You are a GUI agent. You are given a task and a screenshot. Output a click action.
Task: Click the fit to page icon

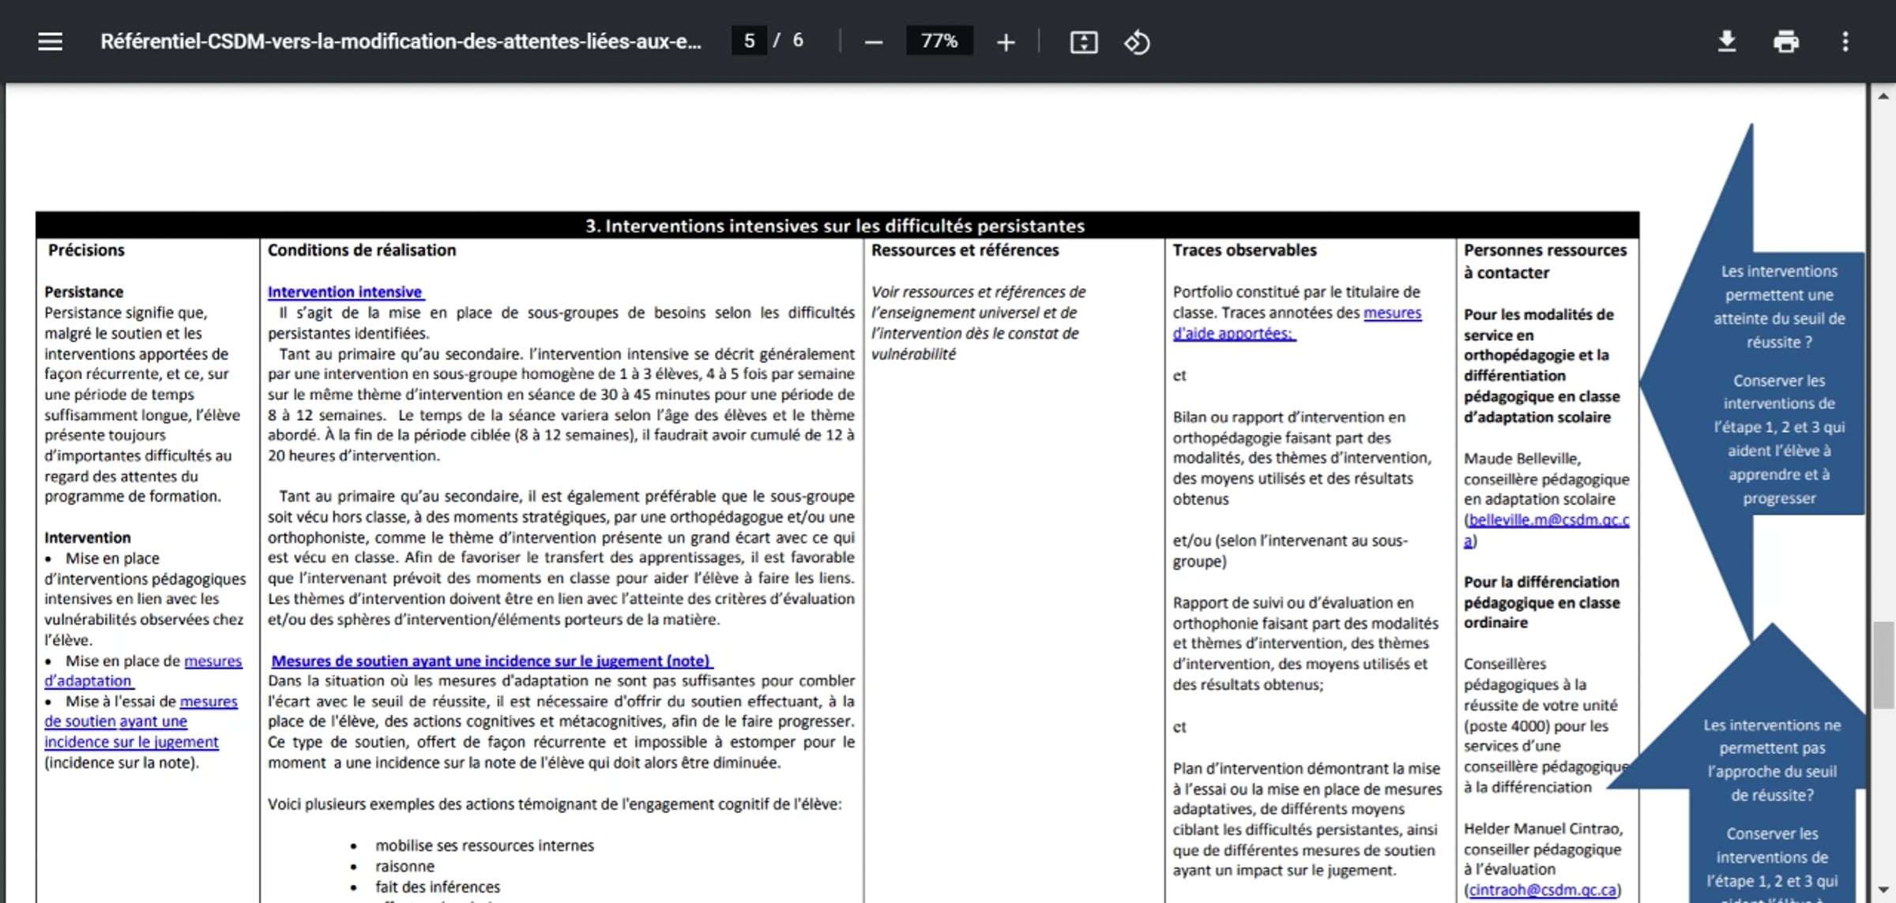(x=1083, y=42)
